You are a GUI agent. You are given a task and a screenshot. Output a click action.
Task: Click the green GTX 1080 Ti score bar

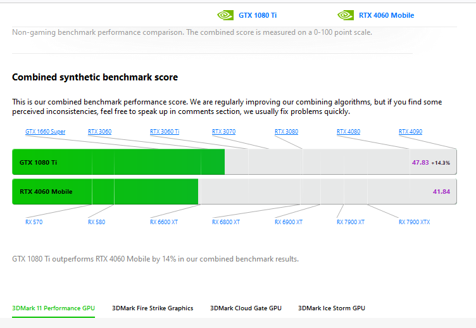pyautogui.click(x=118, y=162)
